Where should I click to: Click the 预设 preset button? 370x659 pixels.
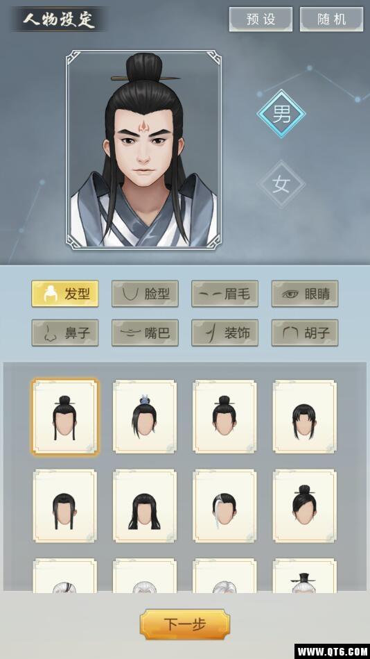pyautogui.click(x=261, y=19)
